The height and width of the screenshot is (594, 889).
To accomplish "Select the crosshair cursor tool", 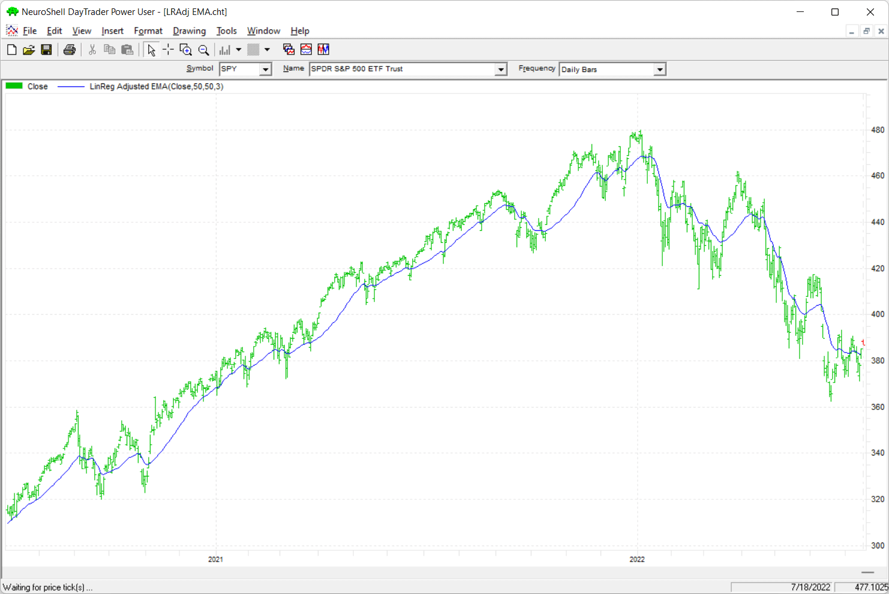I will click(x=168, y=50).
